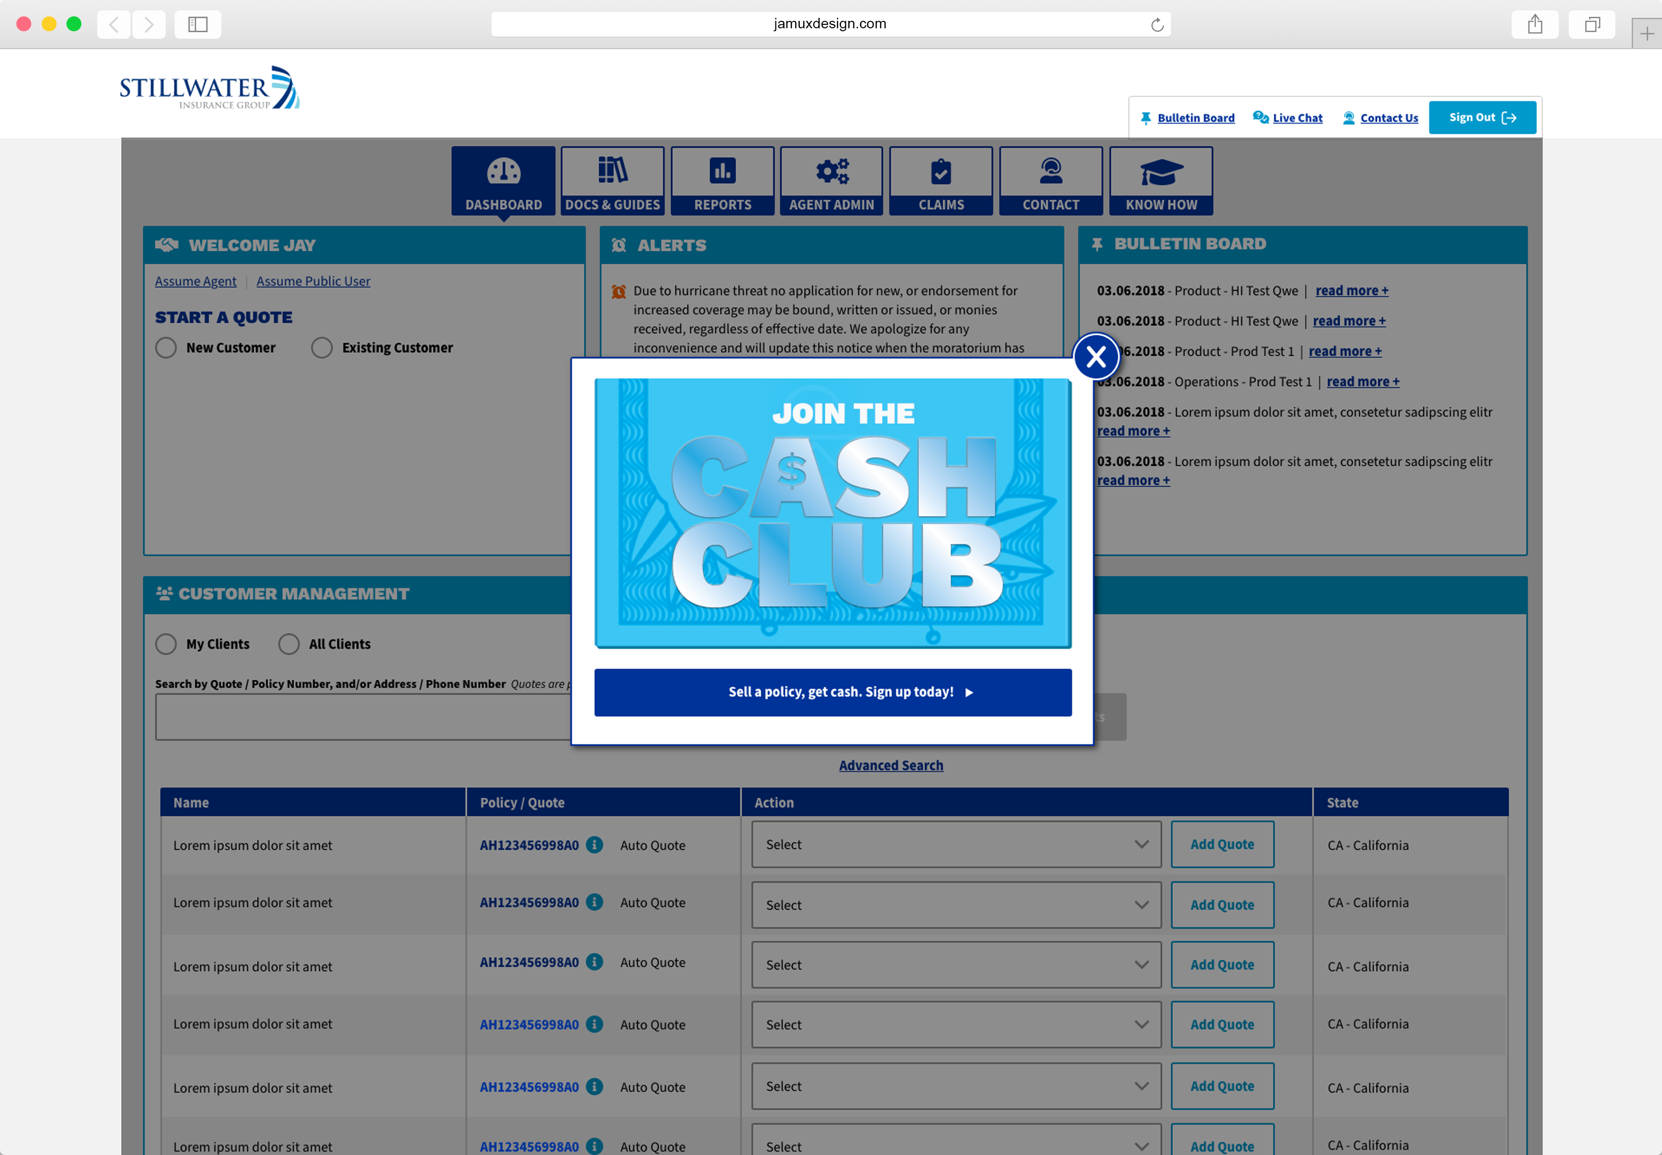
Task: Reload the page with the refresh icon
Action: click(x=1157, y=25)
